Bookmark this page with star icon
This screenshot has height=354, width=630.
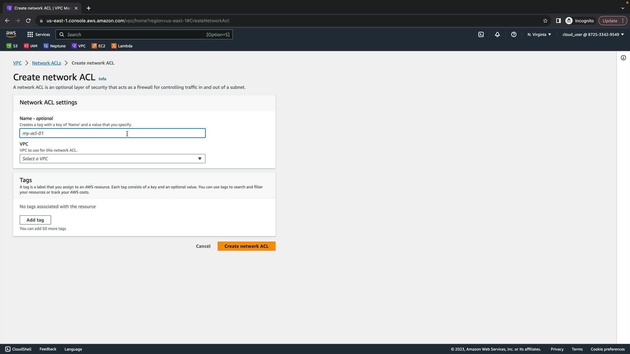click(x=545, y=21)
